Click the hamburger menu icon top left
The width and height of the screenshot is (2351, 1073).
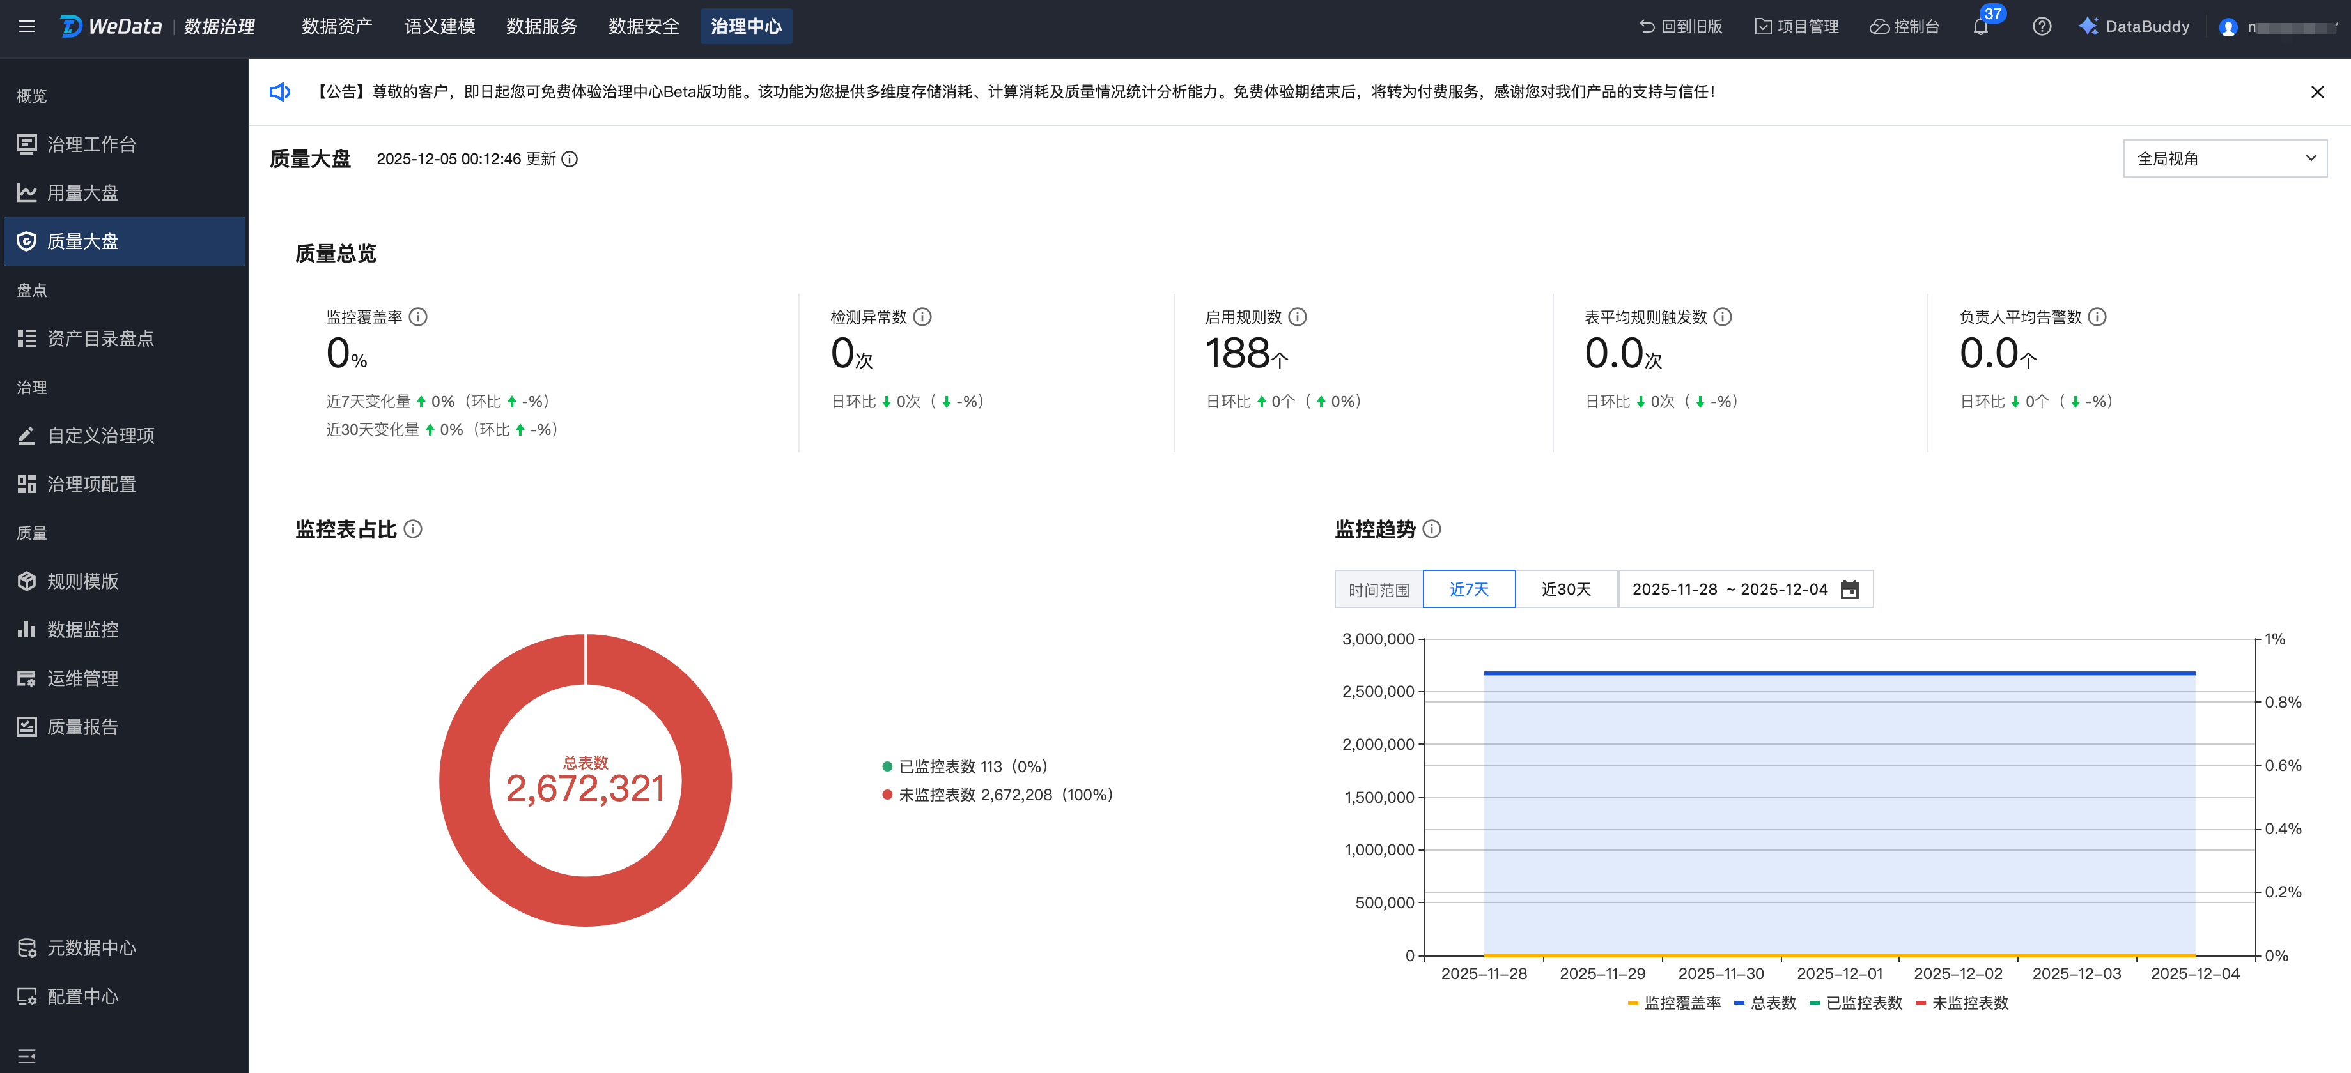tap(26, 26)
